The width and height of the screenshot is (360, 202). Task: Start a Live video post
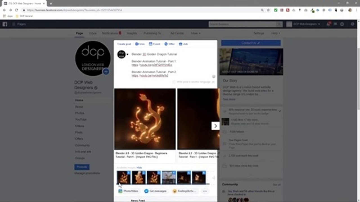(140, 44)
